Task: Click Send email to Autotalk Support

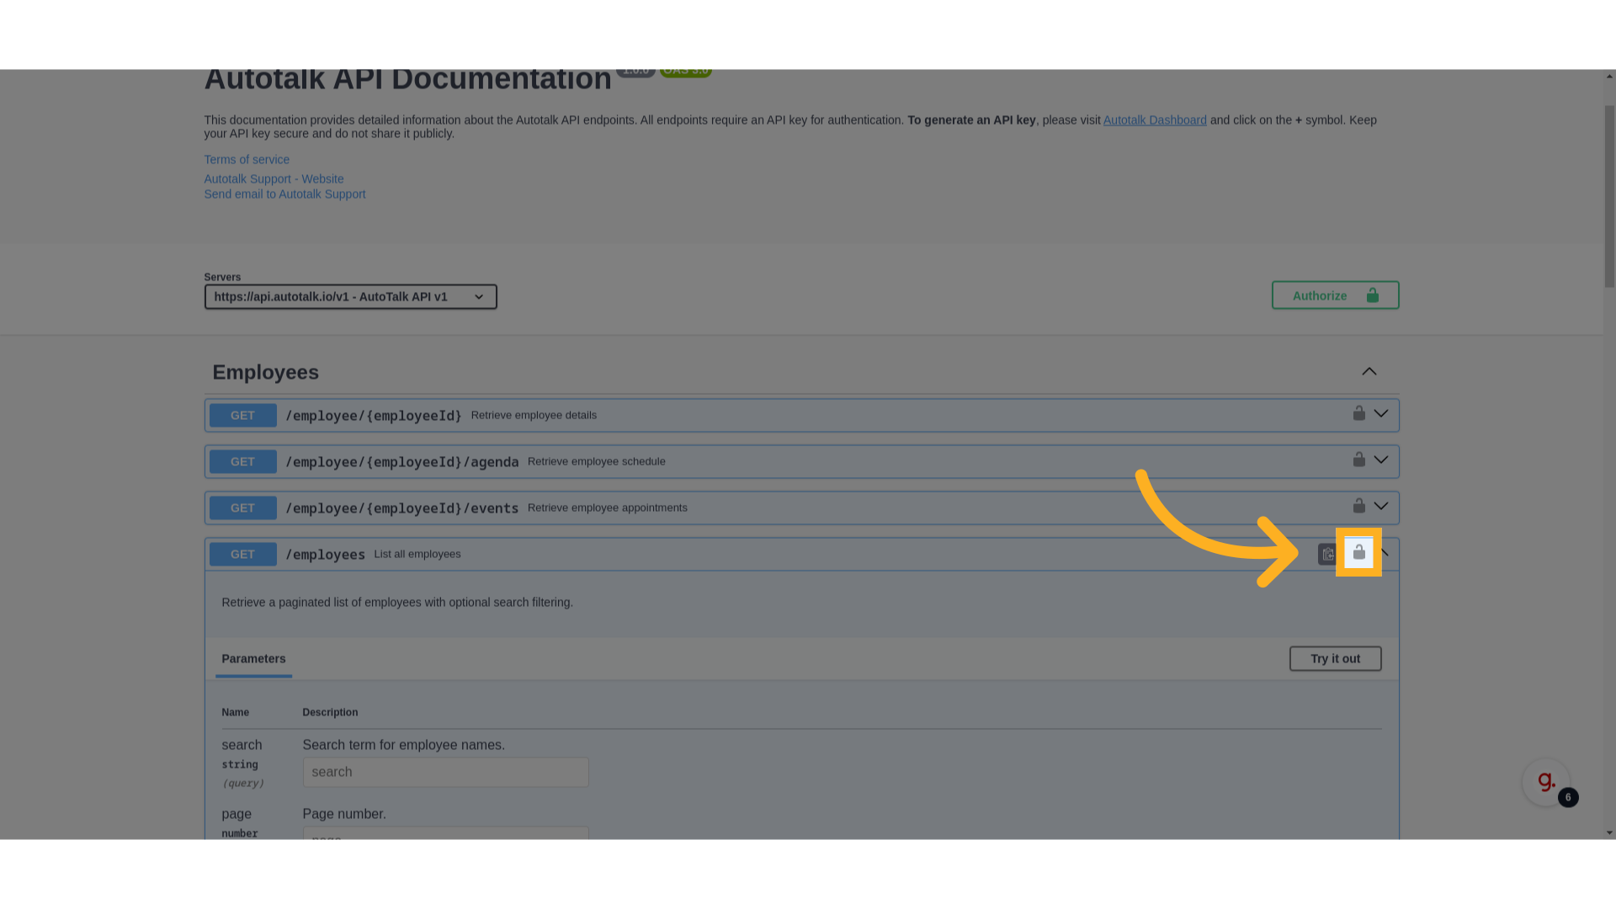Action: pyautogui.click(x=284, y=194)
